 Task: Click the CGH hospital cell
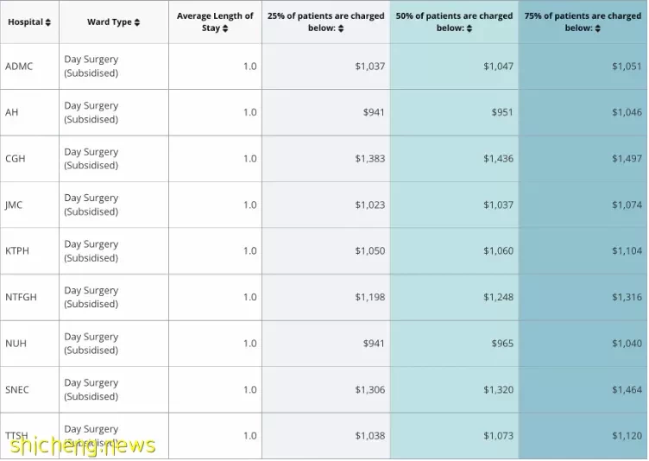[x=30, y=159]
